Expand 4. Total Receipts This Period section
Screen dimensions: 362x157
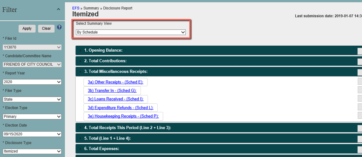click(219, 128)
